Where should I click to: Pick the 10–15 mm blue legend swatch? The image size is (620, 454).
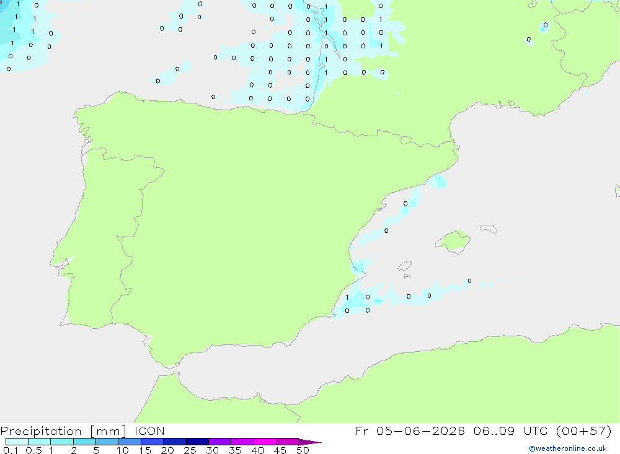(x=130, y=442)
